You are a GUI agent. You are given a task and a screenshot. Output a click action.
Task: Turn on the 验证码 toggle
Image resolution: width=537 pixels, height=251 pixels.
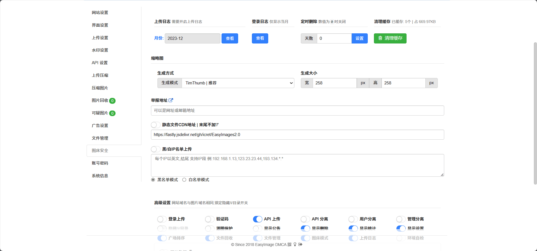coord(210,219)
